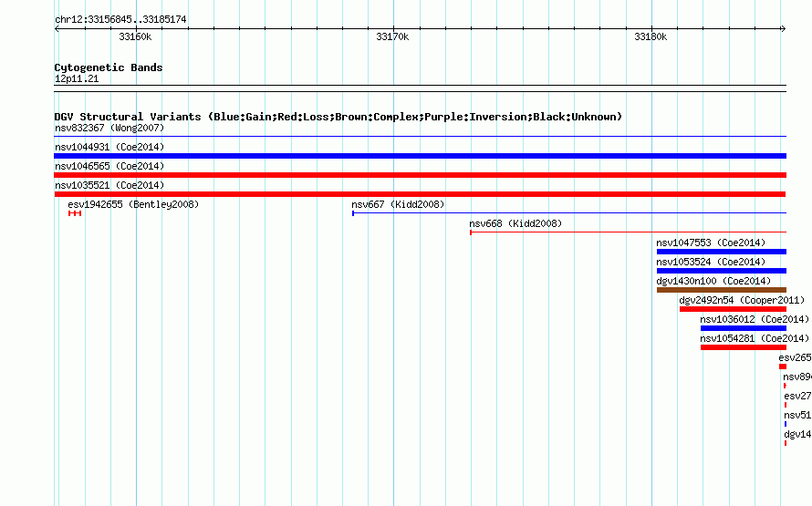Click the Cytogenetic Bands track title
The image size is (812, 506).
pyautogui.click(x=109, y=67)
